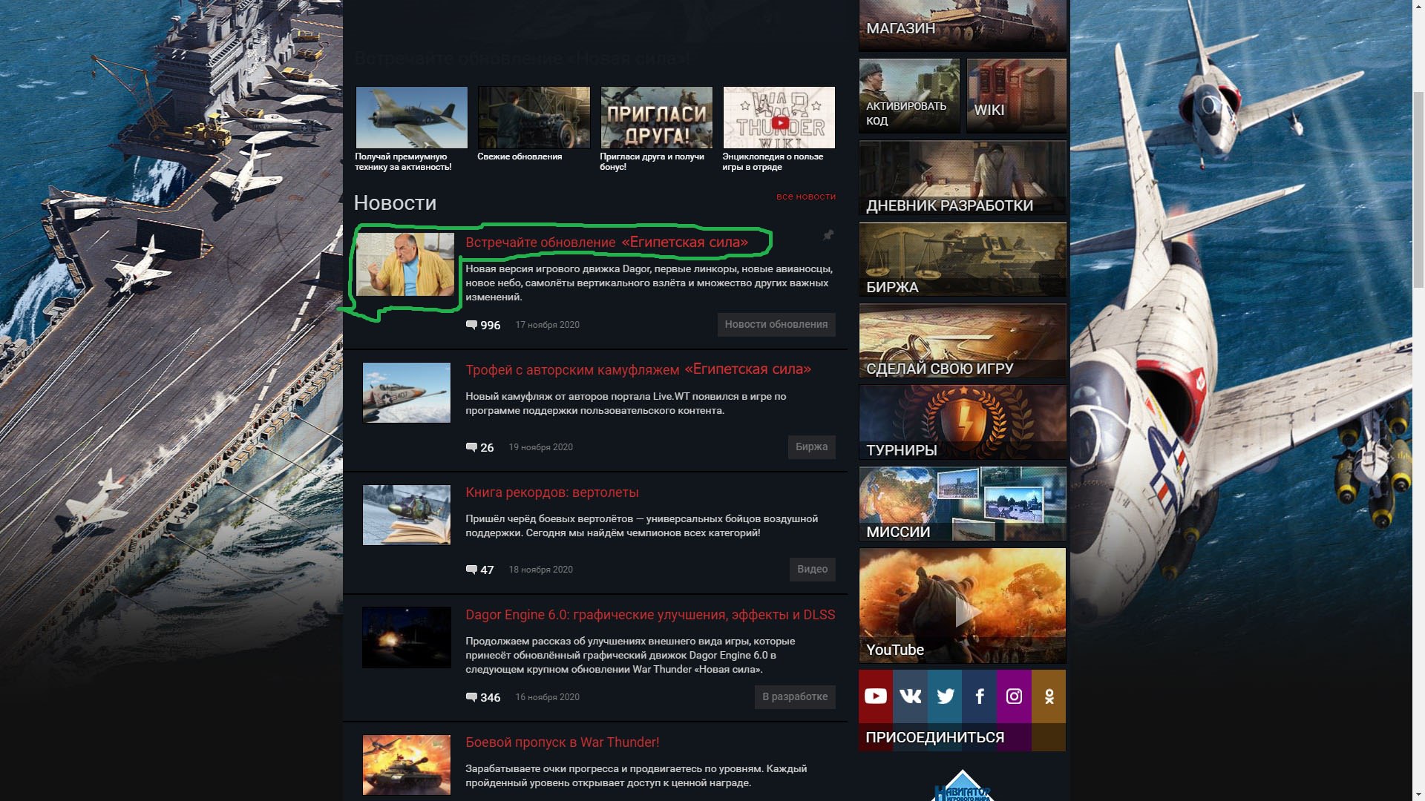Click the scrollbar up arrow
Viewport: 1425px width, 801px height.
click(x=1418, y=6)
